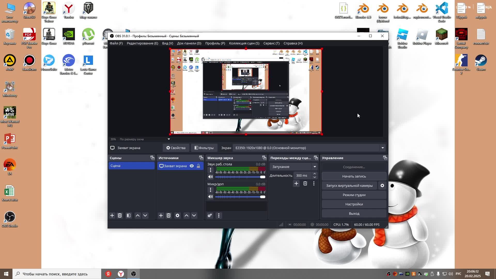Open source properties gear in Sources panel
Screen dimensions: 496x279
(177, 215)
